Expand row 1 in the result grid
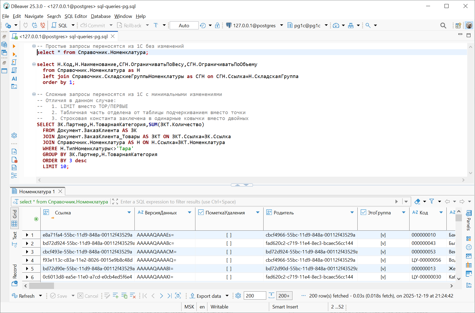The height and width of the screenshot is (313, 475). [x=27, y=235]
